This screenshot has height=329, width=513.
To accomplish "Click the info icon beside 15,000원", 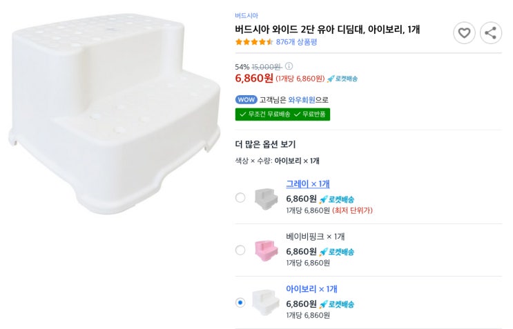I will pos(289,67).
